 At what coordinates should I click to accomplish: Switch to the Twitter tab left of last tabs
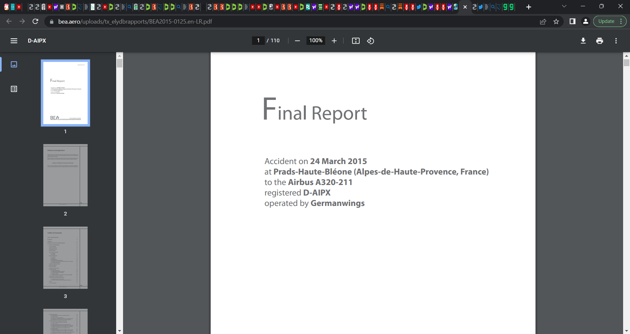point(481,7)
